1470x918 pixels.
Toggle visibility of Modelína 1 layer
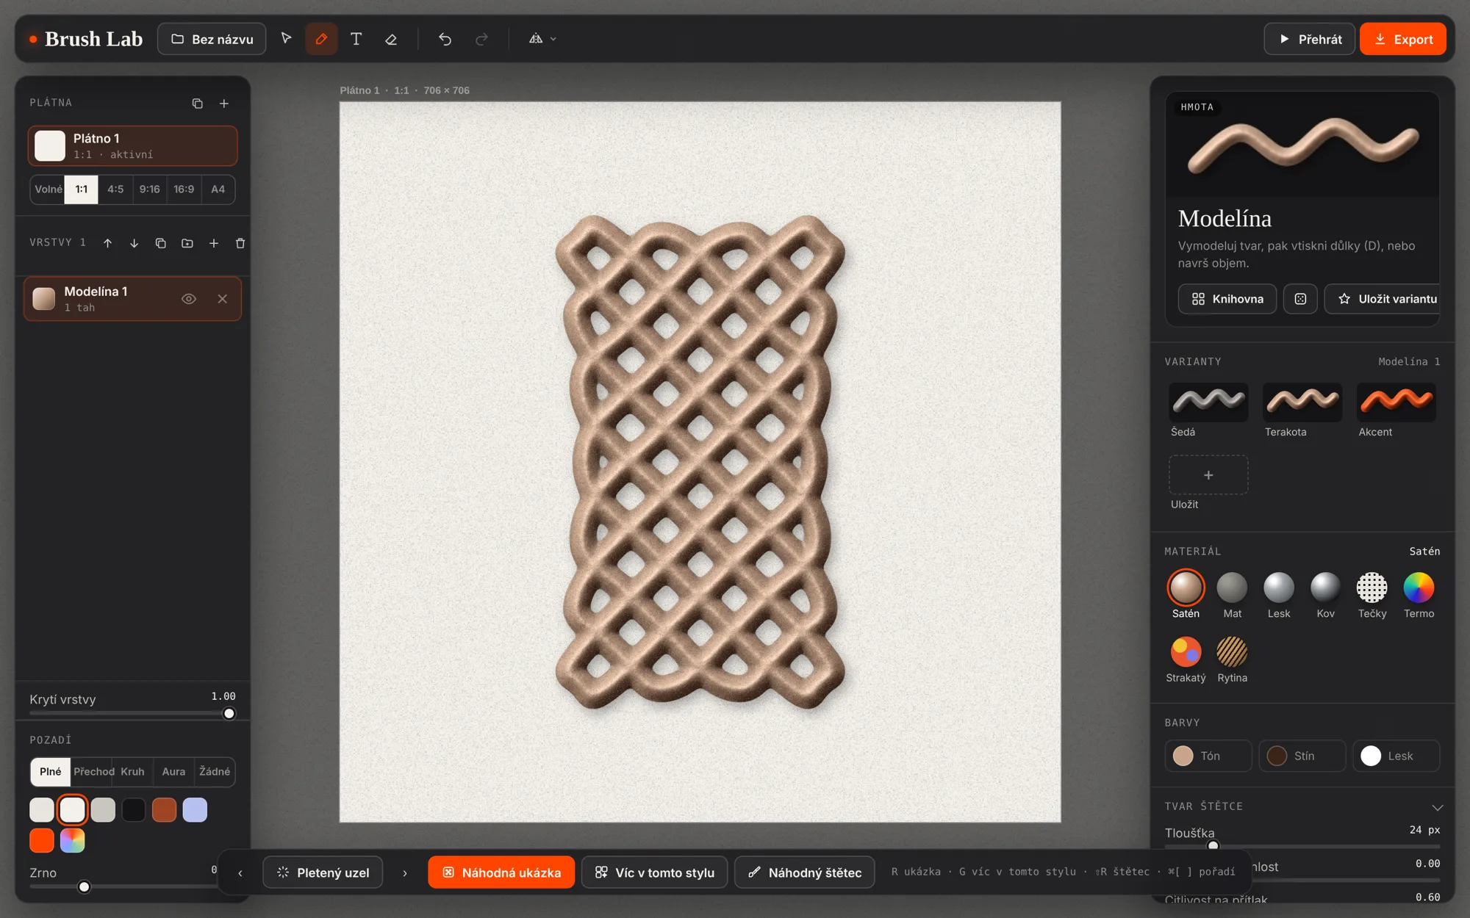click(189, 299)
